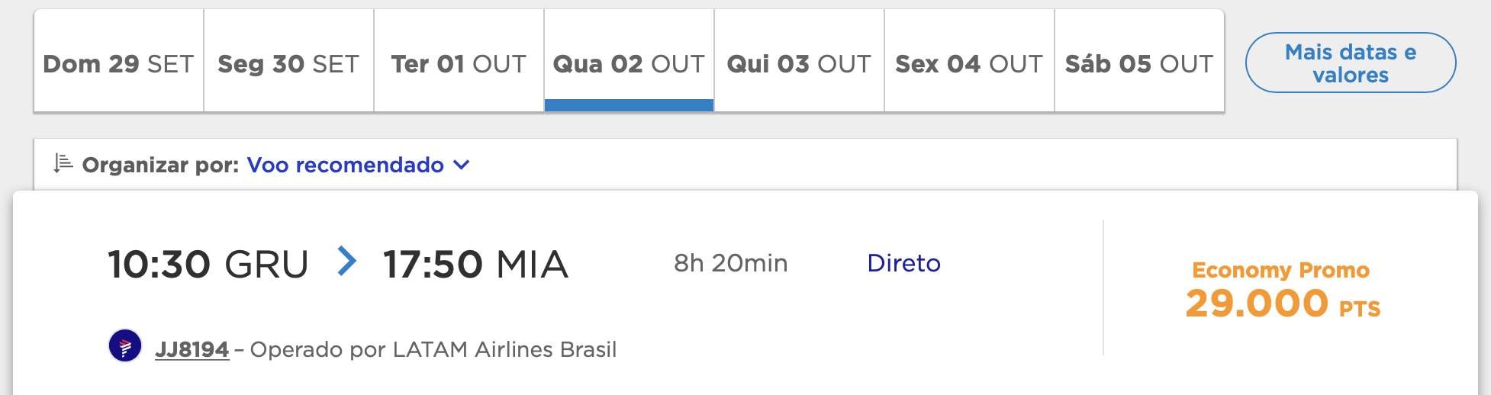Screen dimensions: 1491x395
Task: Click the sort order icon beside Organizar por
Action: click(63, 163)
